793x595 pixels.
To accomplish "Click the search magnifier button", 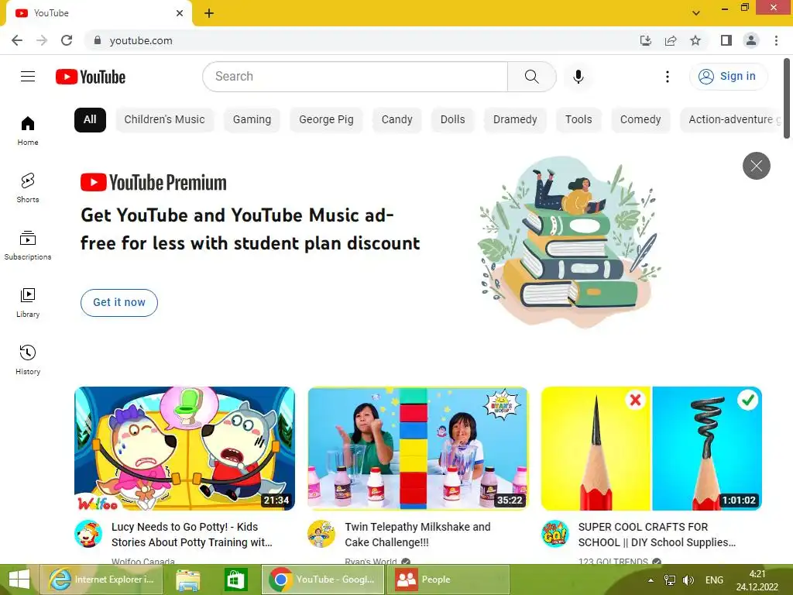I will (531, 77).
